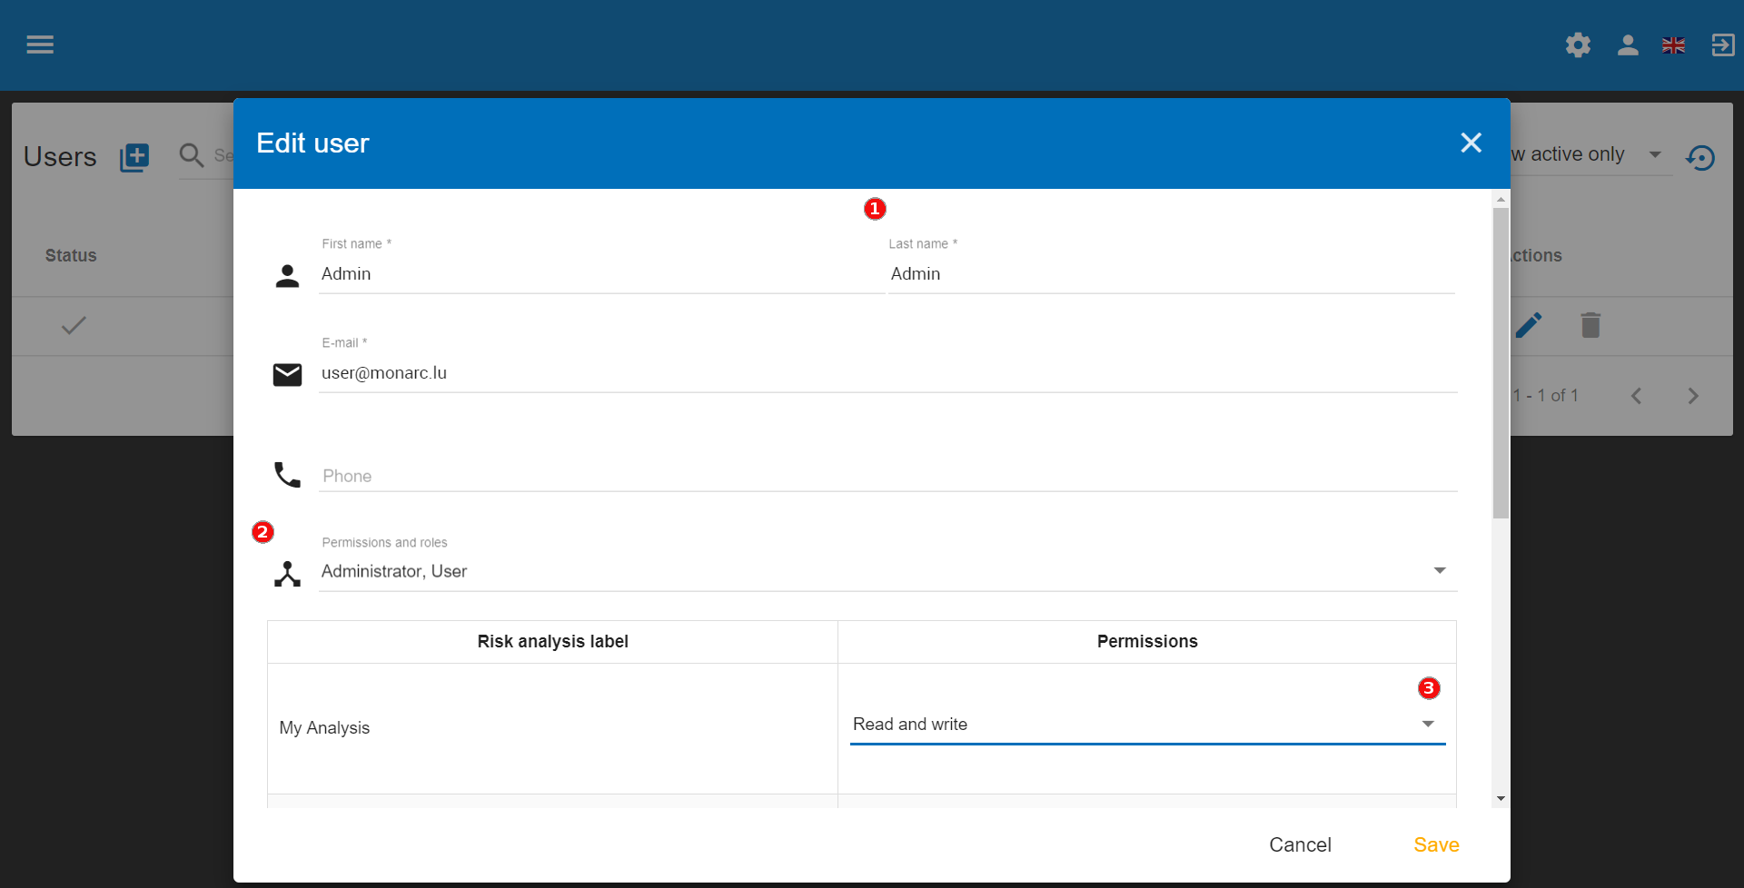Click the First name input field

[599, 274]
